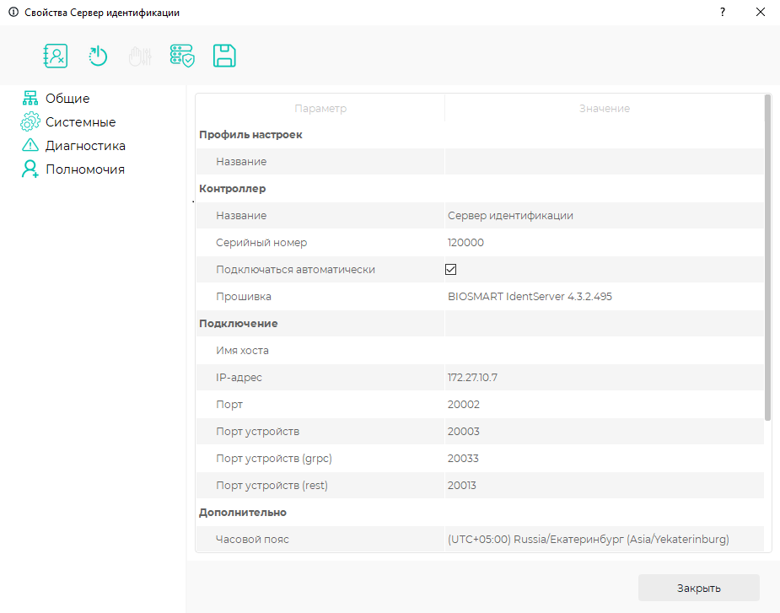Click the IP-адрес value 172.27.10.7
This screenshot has width=780, height=613.
(472, 377)
